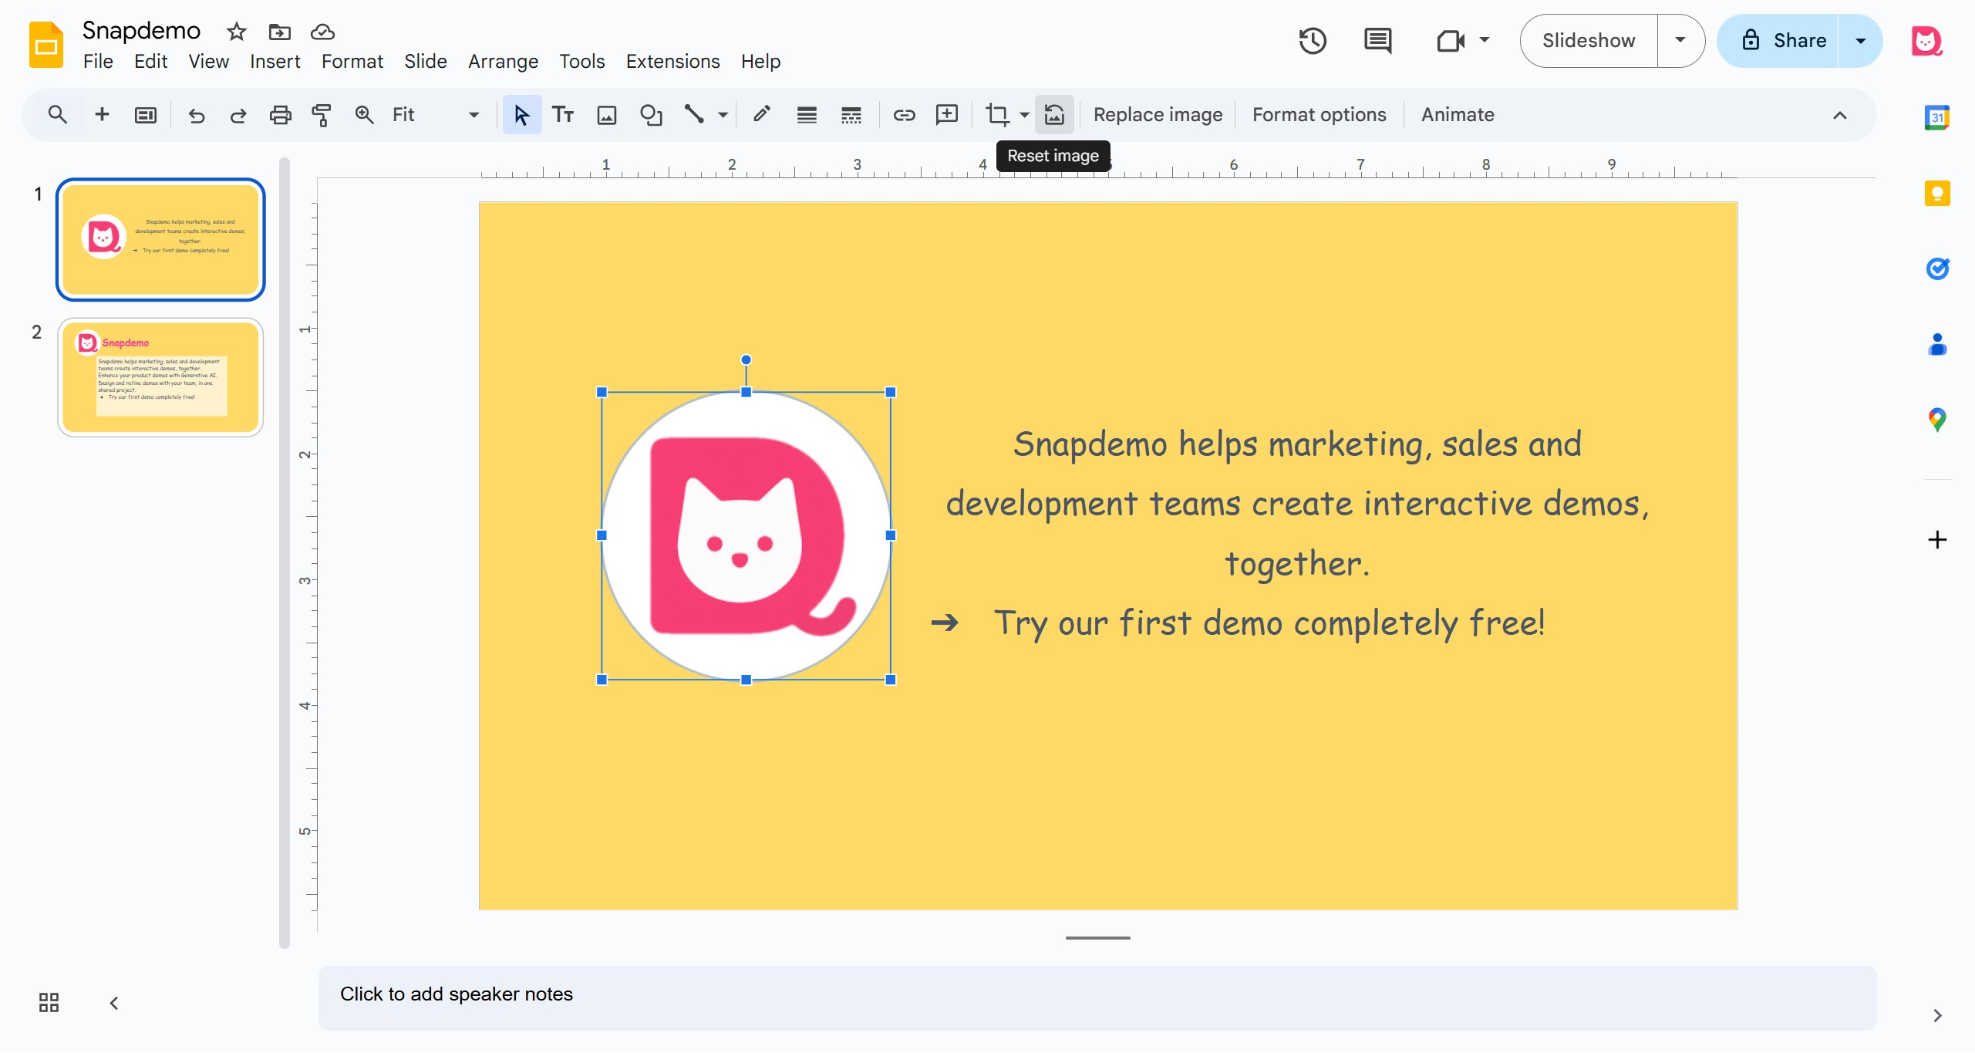This screenshot has height=1053, width=1975.
Task: Open the Help menu
Action: tap(760, 61)
